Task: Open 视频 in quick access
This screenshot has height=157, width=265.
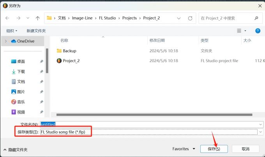Action: [x=21, y=112]
